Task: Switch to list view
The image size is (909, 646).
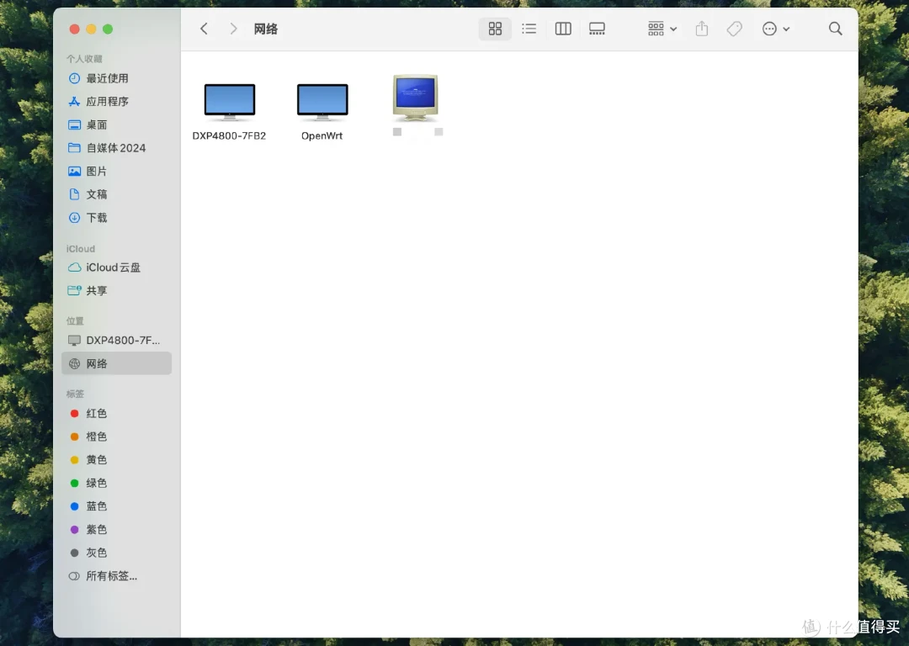Action: coord(529,29)
